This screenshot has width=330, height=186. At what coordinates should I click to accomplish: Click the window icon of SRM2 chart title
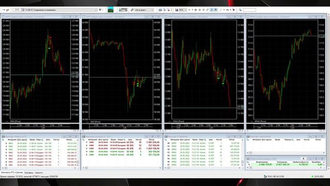click(x=166, y=17)
